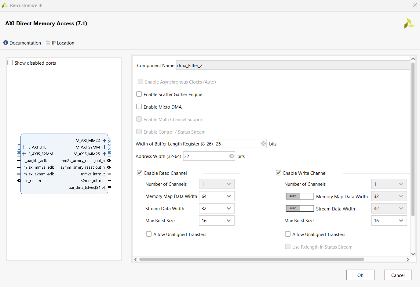Click the scroll down arrow
The image size is (420, 287).
click(x=413, y=254)
